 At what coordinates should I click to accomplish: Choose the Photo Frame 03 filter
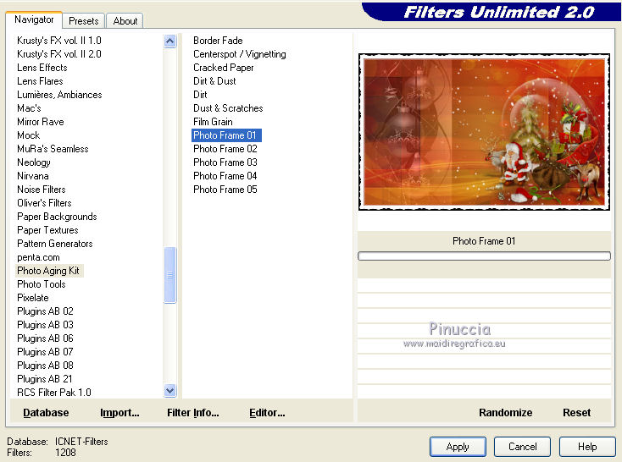coord(225,162)
